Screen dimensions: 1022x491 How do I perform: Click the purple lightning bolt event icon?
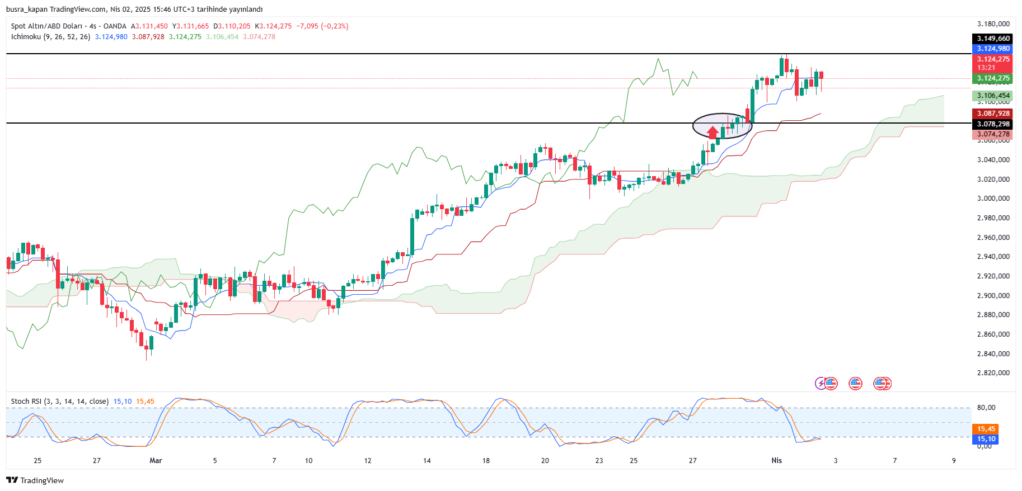[x=821, y=384]
